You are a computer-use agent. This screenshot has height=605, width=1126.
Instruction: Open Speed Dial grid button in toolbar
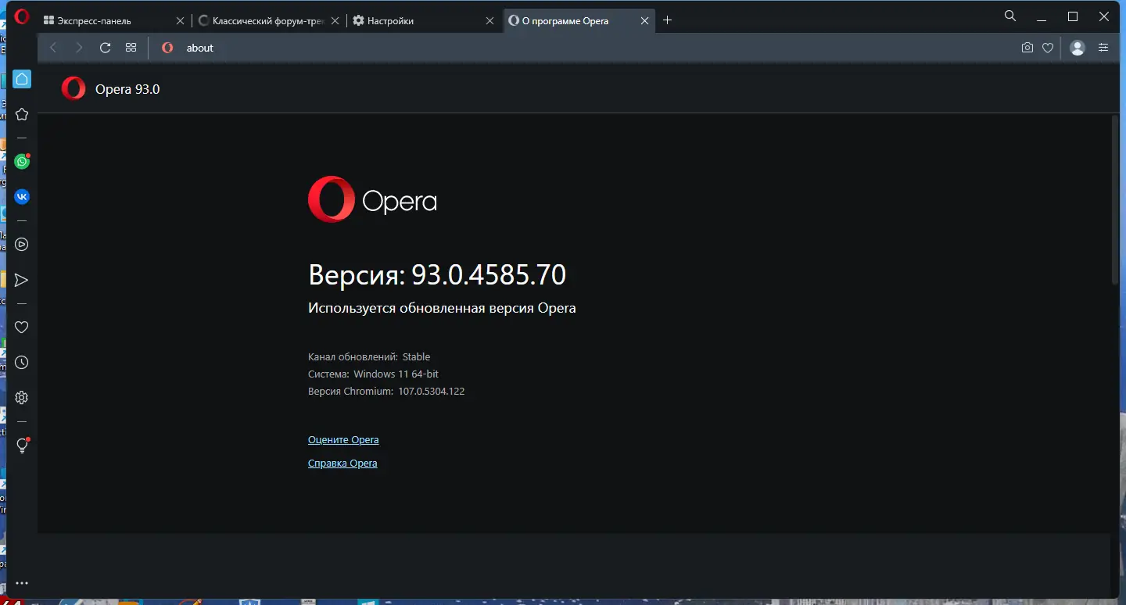pos(131,48)
